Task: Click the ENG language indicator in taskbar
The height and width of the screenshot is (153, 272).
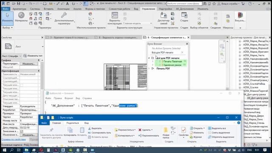Action: 249,150
